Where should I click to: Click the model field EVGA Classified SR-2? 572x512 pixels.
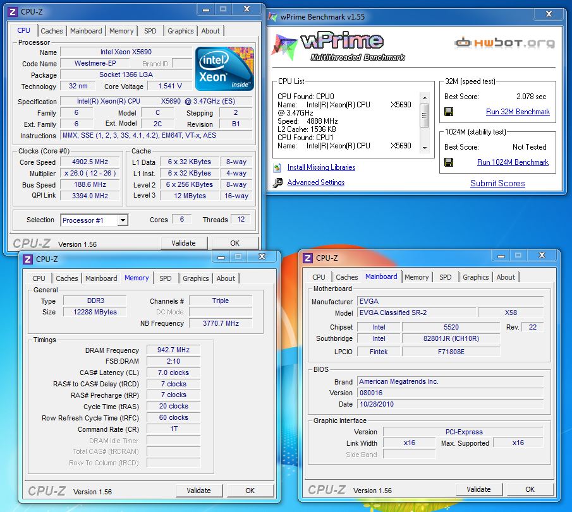coord(417,313)
